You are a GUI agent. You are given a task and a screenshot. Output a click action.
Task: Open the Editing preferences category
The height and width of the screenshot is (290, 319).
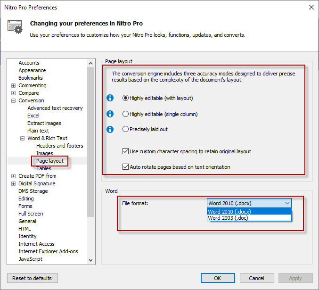click(26, 199)
